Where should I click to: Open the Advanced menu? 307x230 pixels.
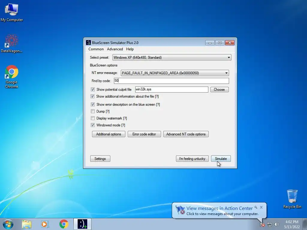[115, 49]
